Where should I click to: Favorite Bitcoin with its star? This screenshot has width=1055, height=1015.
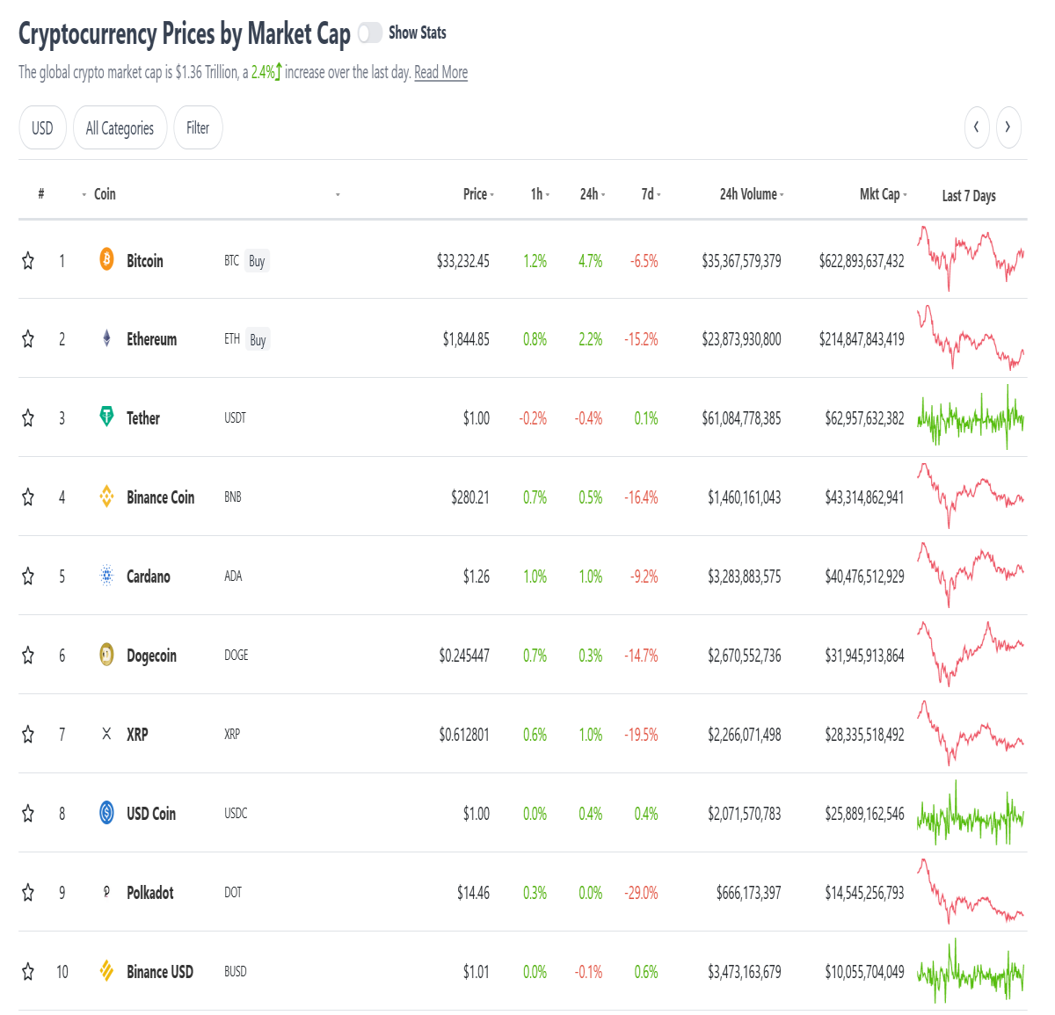click(x=28, y=260)
